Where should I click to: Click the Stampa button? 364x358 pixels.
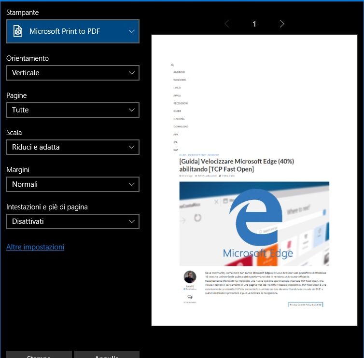tap(39, 354)
